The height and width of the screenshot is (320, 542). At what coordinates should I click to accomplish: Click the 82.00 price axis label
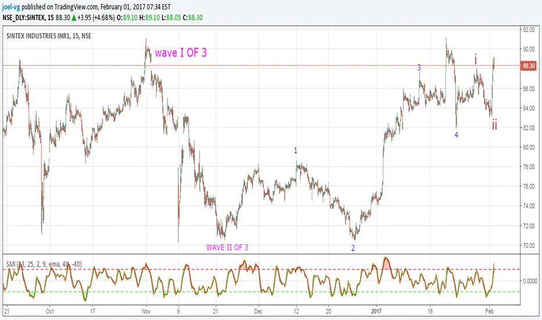tap(529, 127)
